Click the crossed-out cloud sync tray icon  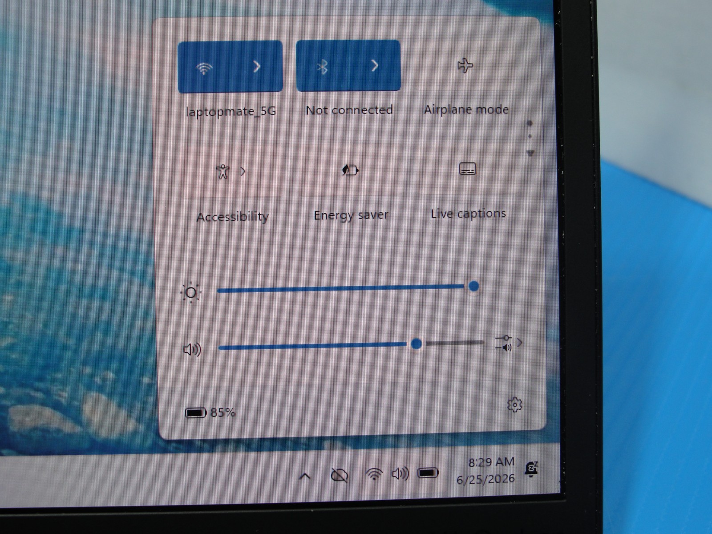[x=340, y=475]
